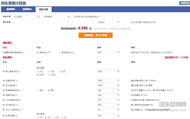This screenshot has width=190, height=119.
Task: Toggle the 玻璃单独破碎险 checkbox
Action: (3, 90)
